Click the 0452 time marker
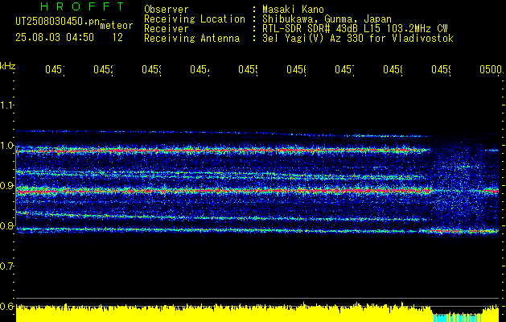 point(103,69)
